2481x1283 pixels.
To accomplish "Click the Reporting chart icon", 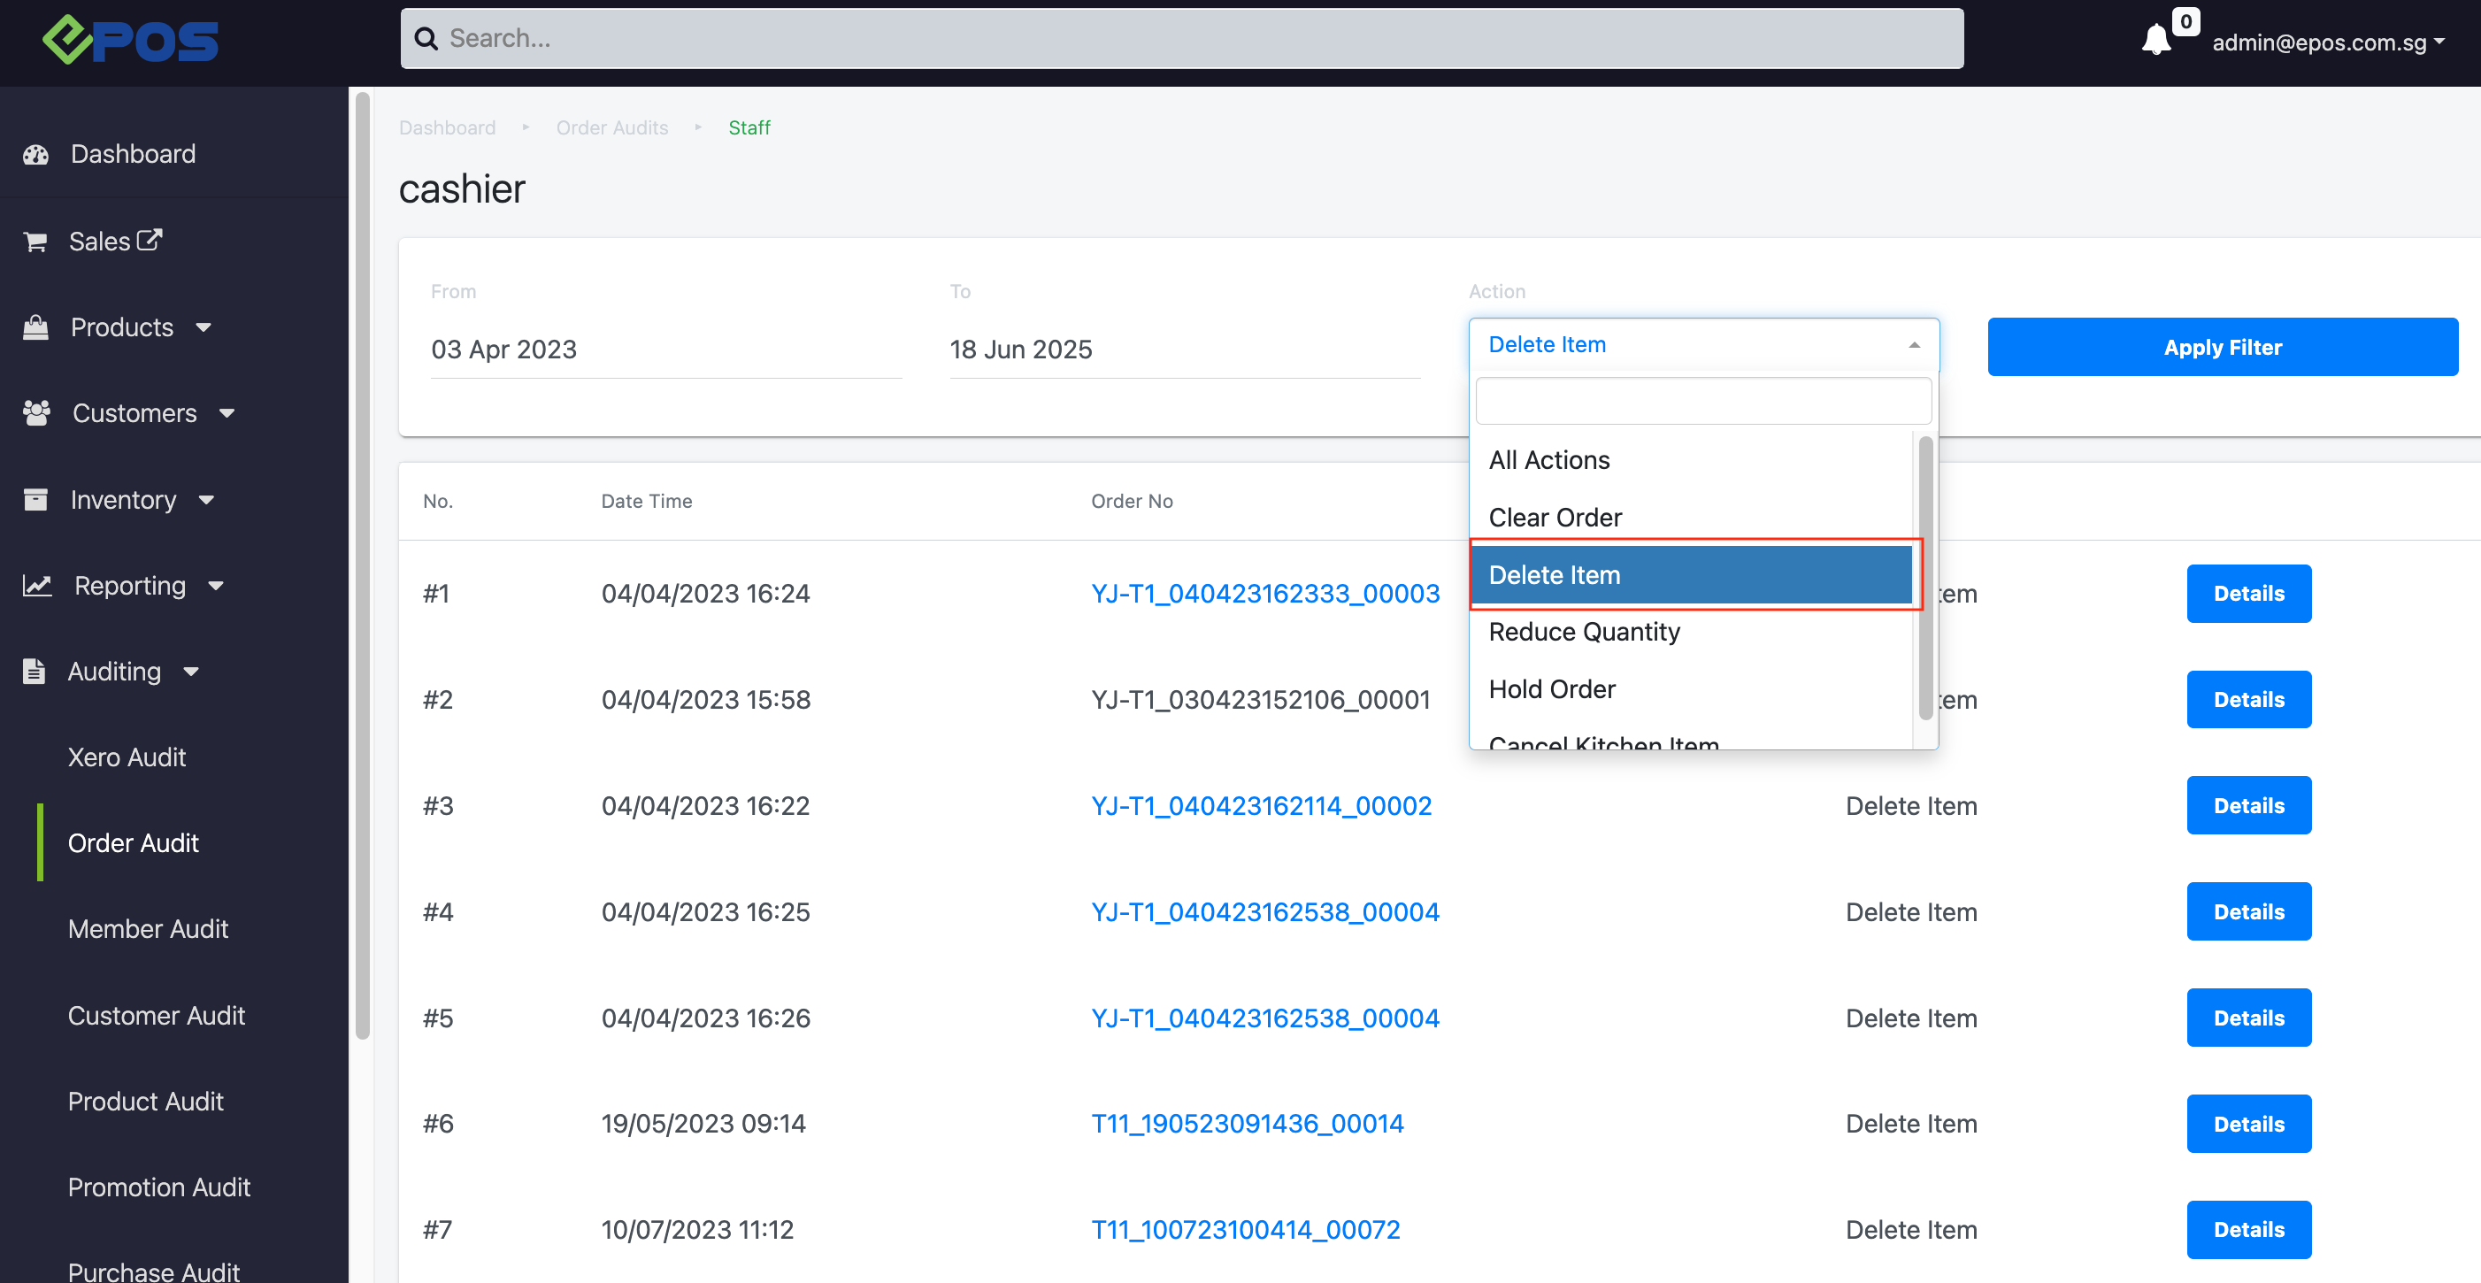I will pos(36,586).
